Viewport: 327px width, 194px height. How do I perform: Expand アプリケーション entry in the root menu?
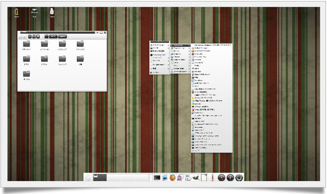click(160, 45)
